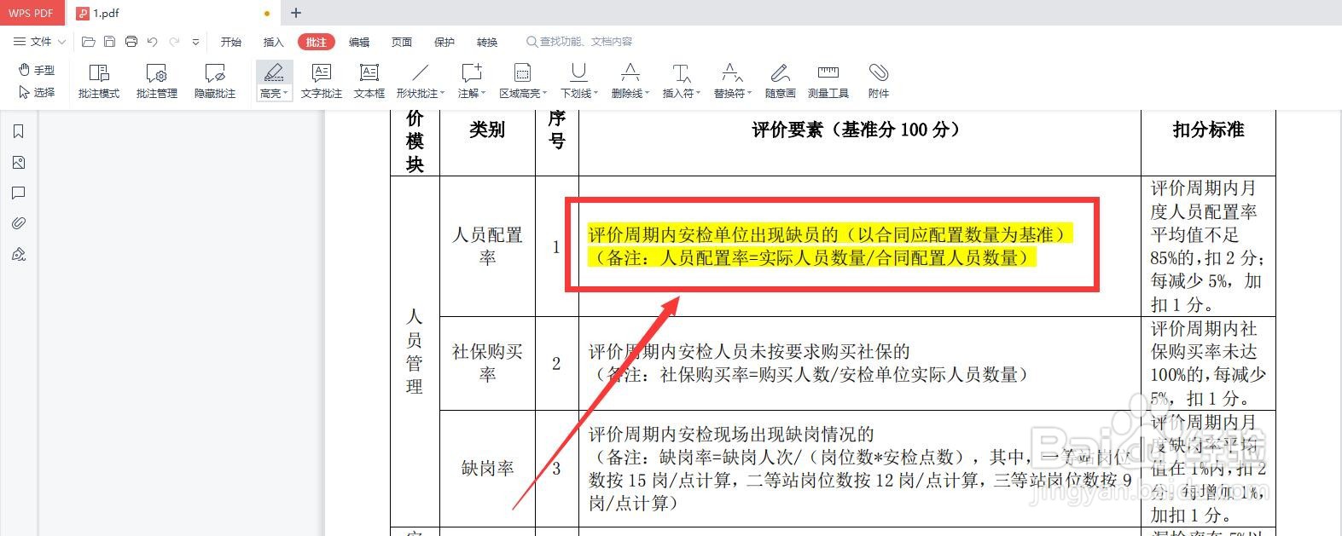Expand the 删除线 dropdown arrow
This screenshot has height=536, width=1342.
pos(647,94)
